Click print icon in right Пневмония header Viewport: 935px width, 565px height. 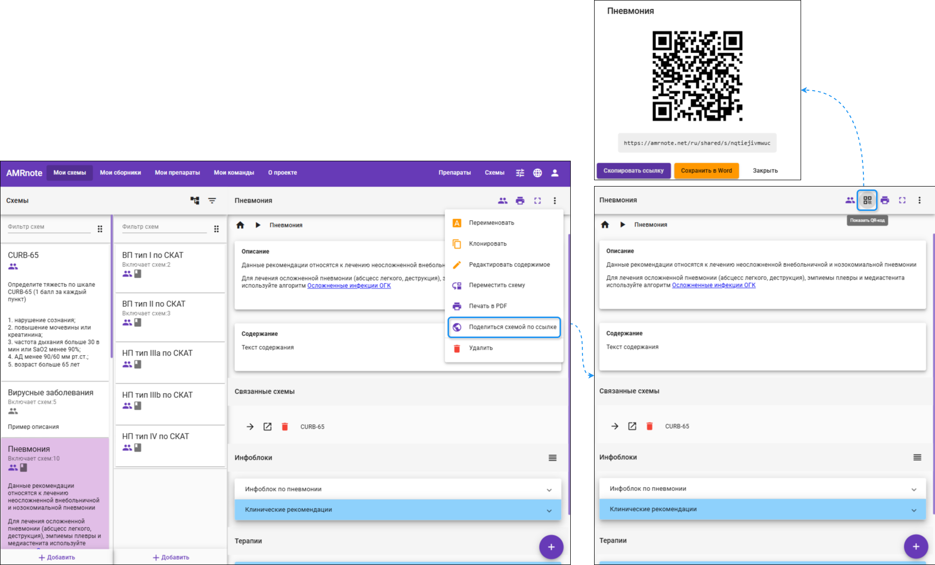click(885, 200)
